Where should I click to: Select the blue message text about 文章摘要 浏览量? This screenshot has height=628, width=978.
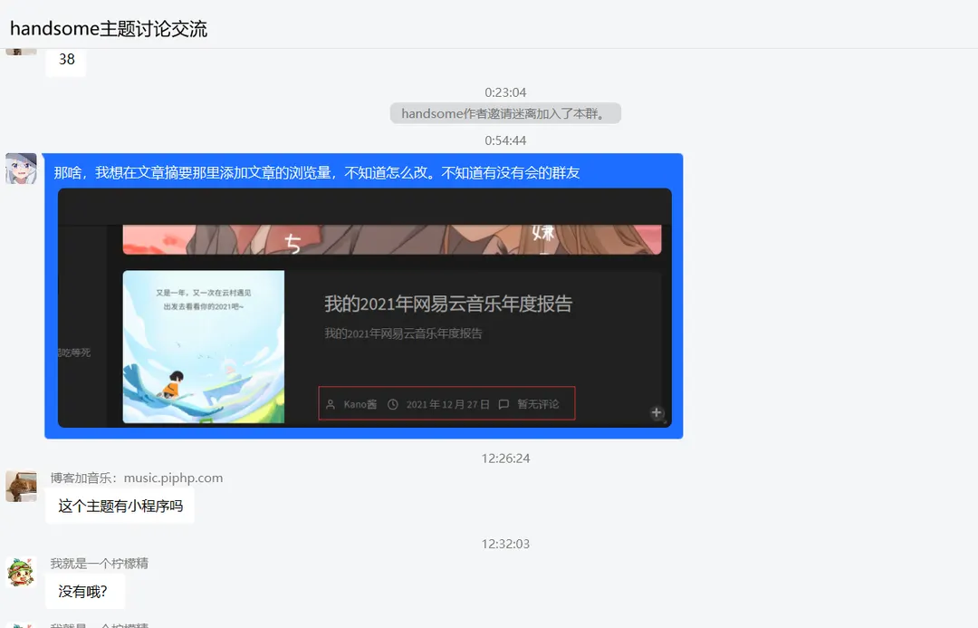[317, 172]
